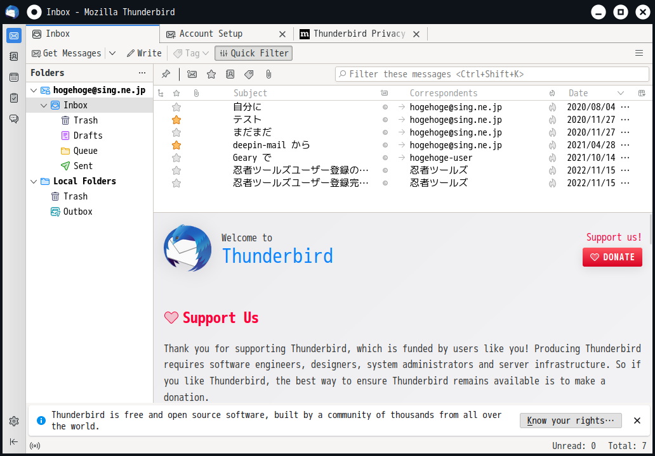Click the online status indicator icon
Image resolution: width=655 pixels, height=456 pixels.
pos(35,446)
